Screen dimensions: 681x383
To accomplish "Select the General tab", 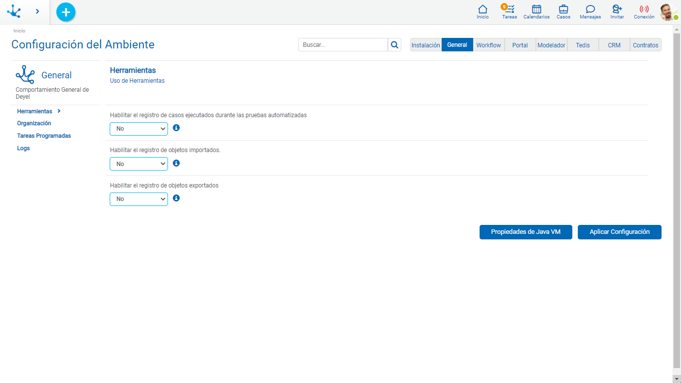I will [457, 45].
